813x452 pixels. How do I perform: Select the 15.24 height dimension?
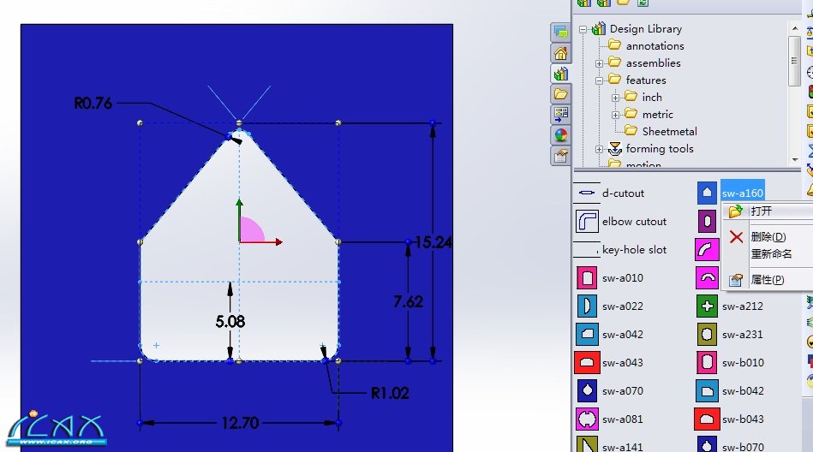pos(433,242)
